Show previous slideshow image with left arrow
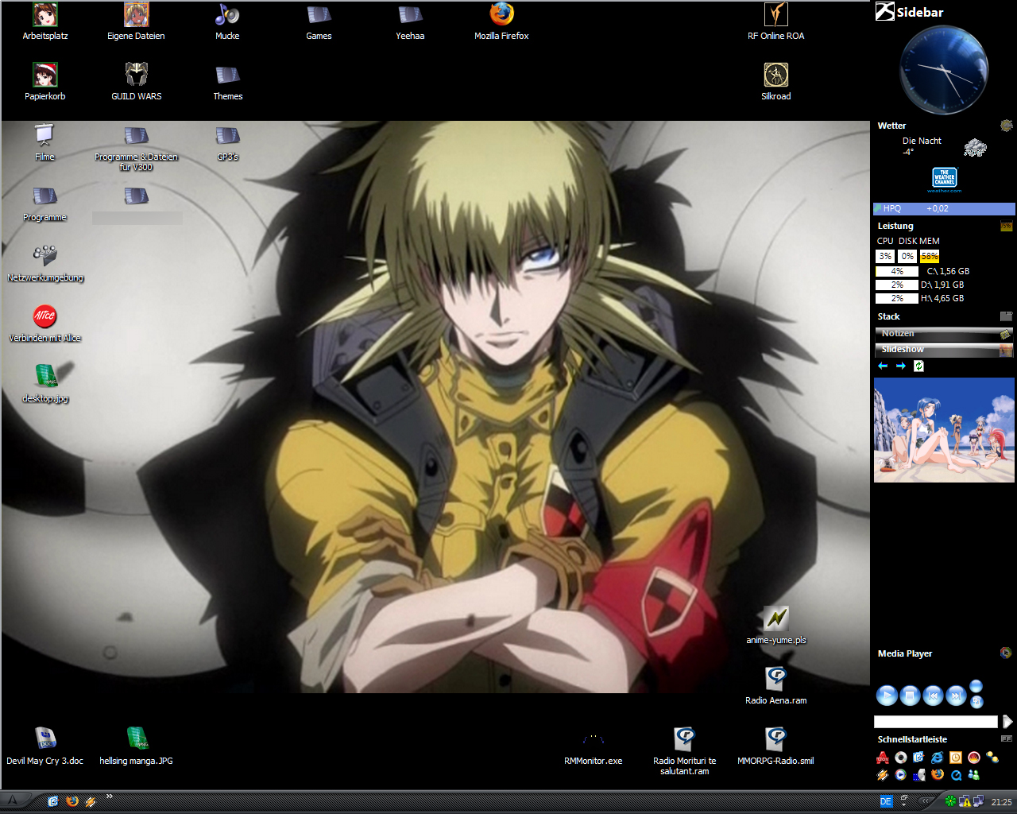The width and height of the screenshot is (1017, 814). [x=883, y=366]
